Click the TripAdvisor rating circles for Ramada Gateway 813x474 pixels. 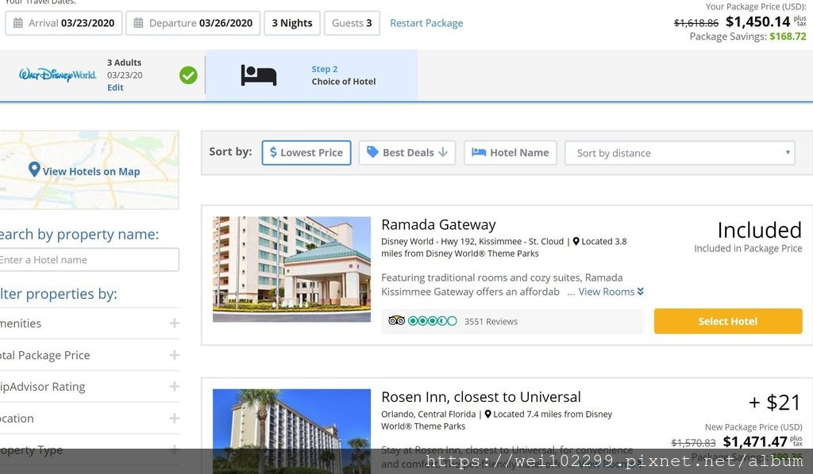click(433, 321)
